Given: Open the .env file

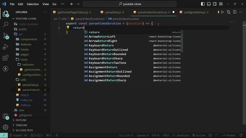Looking at the screenshot, I should (x=22, y=110).
